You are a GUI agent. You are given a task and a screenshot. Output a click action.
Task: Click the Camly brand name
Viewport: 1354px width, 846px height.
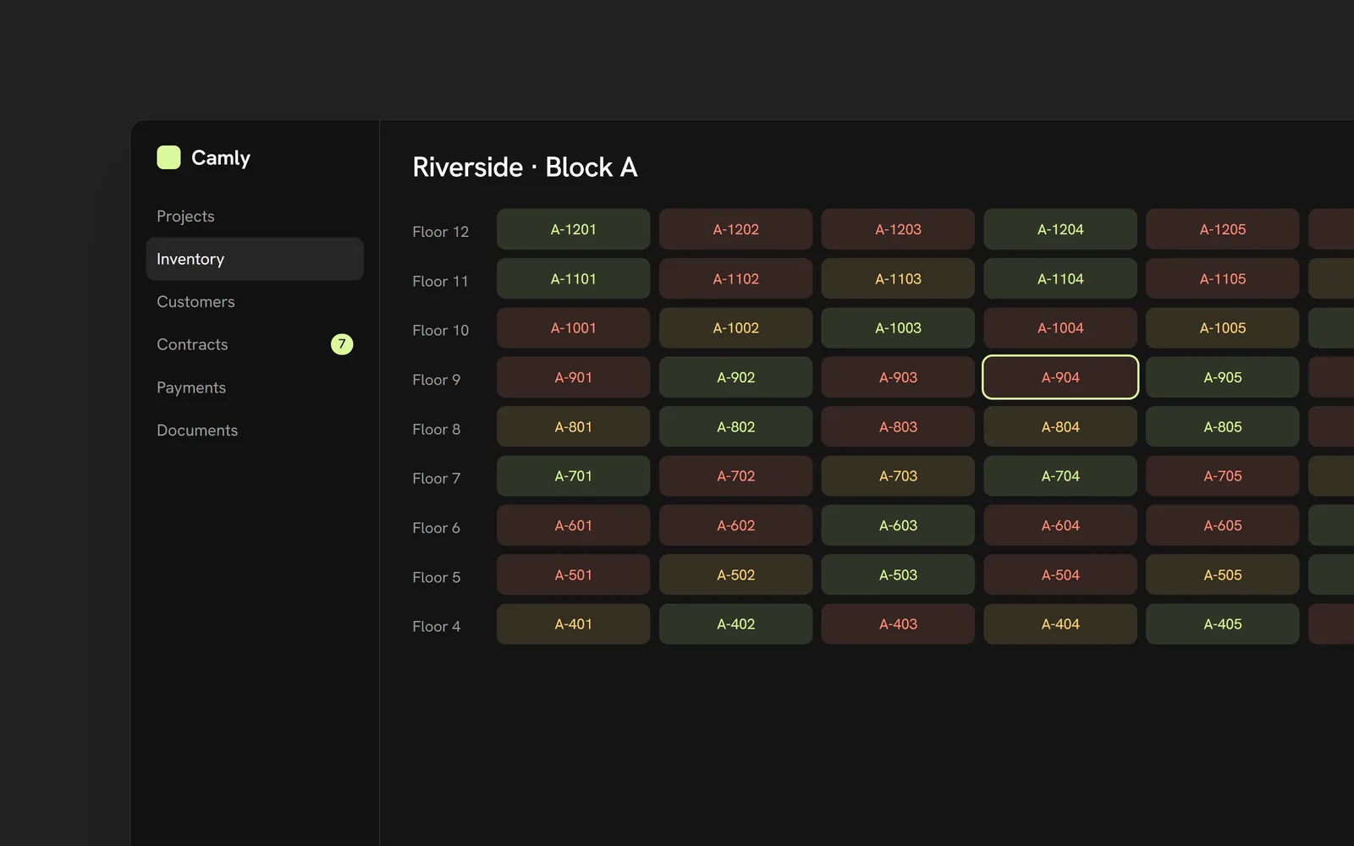[x=221, y=158]
